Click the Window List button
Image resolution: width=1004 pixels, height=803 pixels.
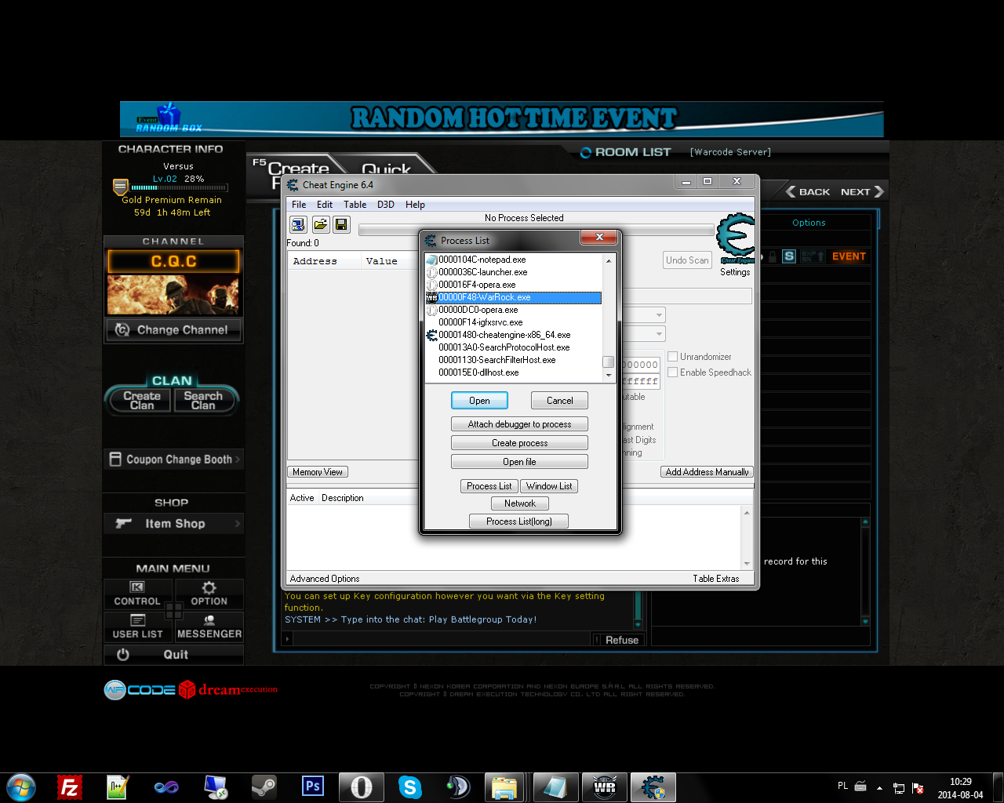549,486
